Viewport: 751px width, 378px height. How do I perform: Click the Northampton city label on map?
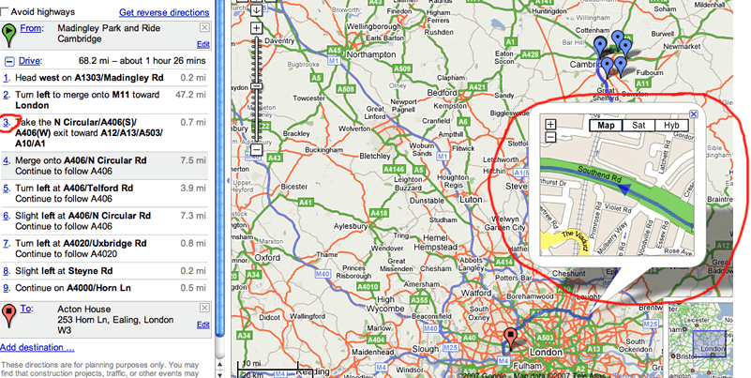click(x=371, y=54)
